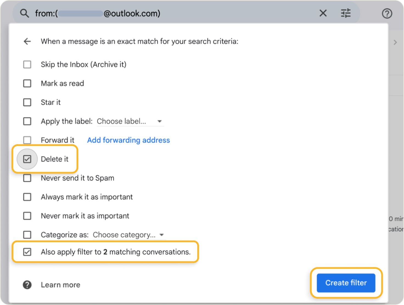Expand the right-edge chevron panel

395,42
